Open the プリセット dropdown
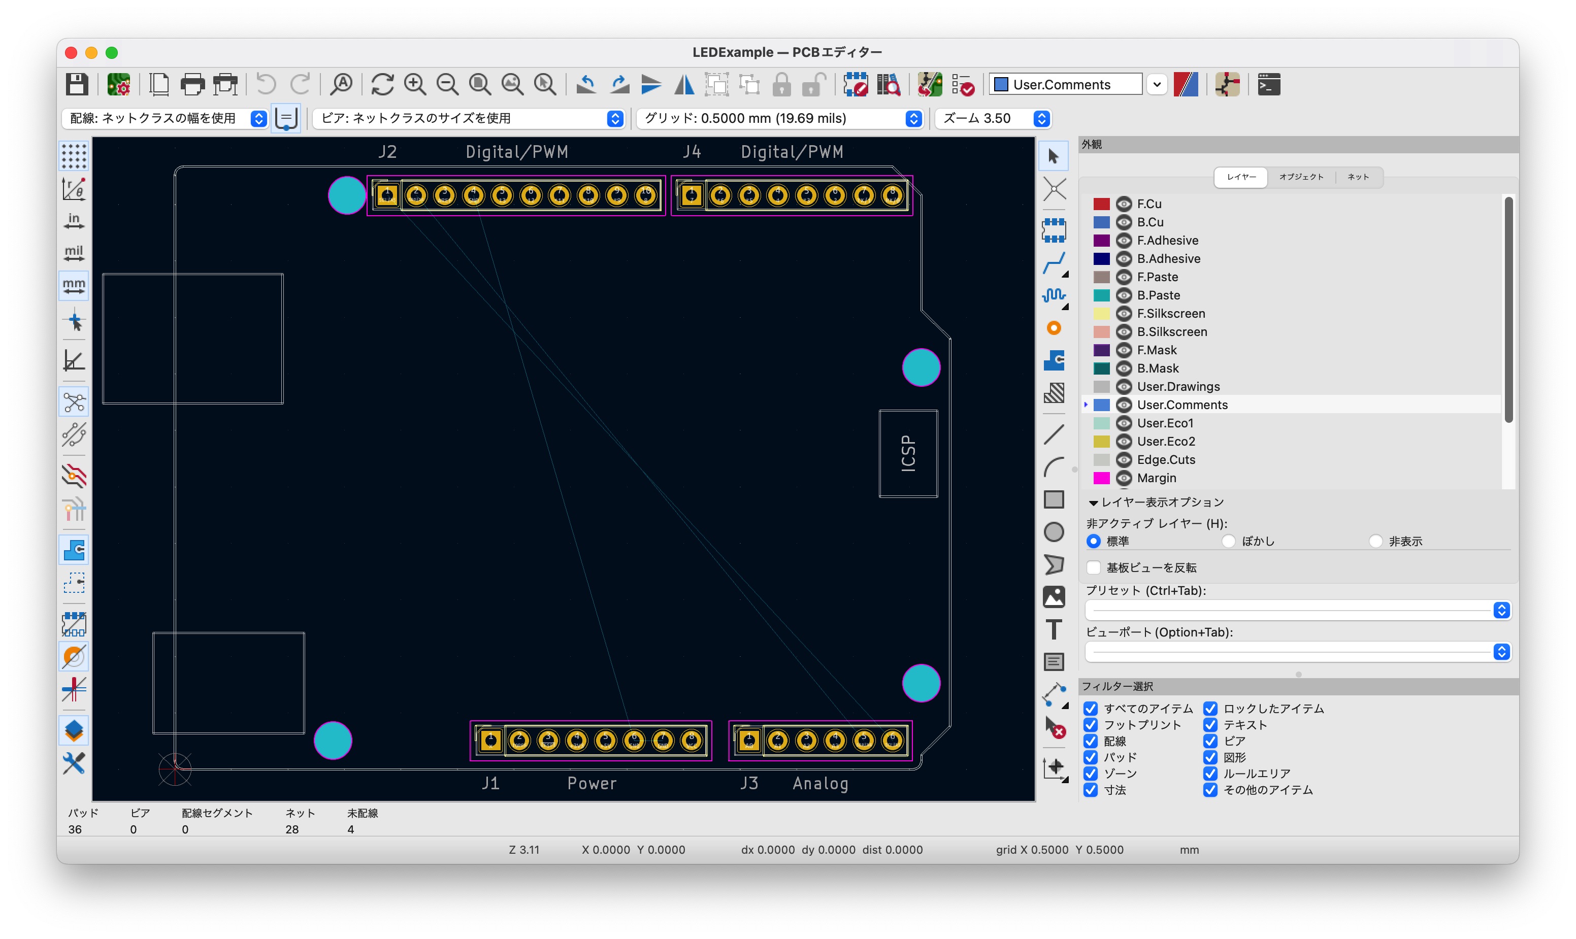Image resolution: width=1576 pixels, height=939 pixels. [1298, 610]
